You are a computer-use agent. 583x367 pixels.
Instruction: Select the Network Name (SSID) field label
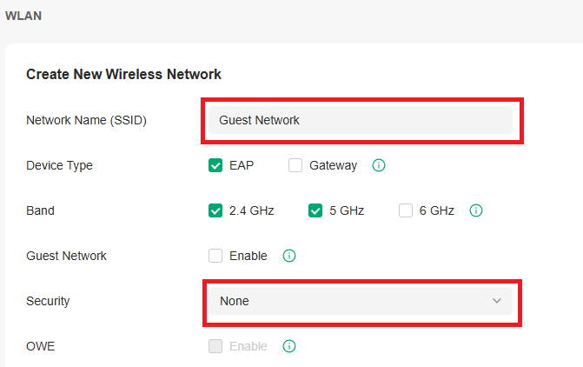pos(86,120)
